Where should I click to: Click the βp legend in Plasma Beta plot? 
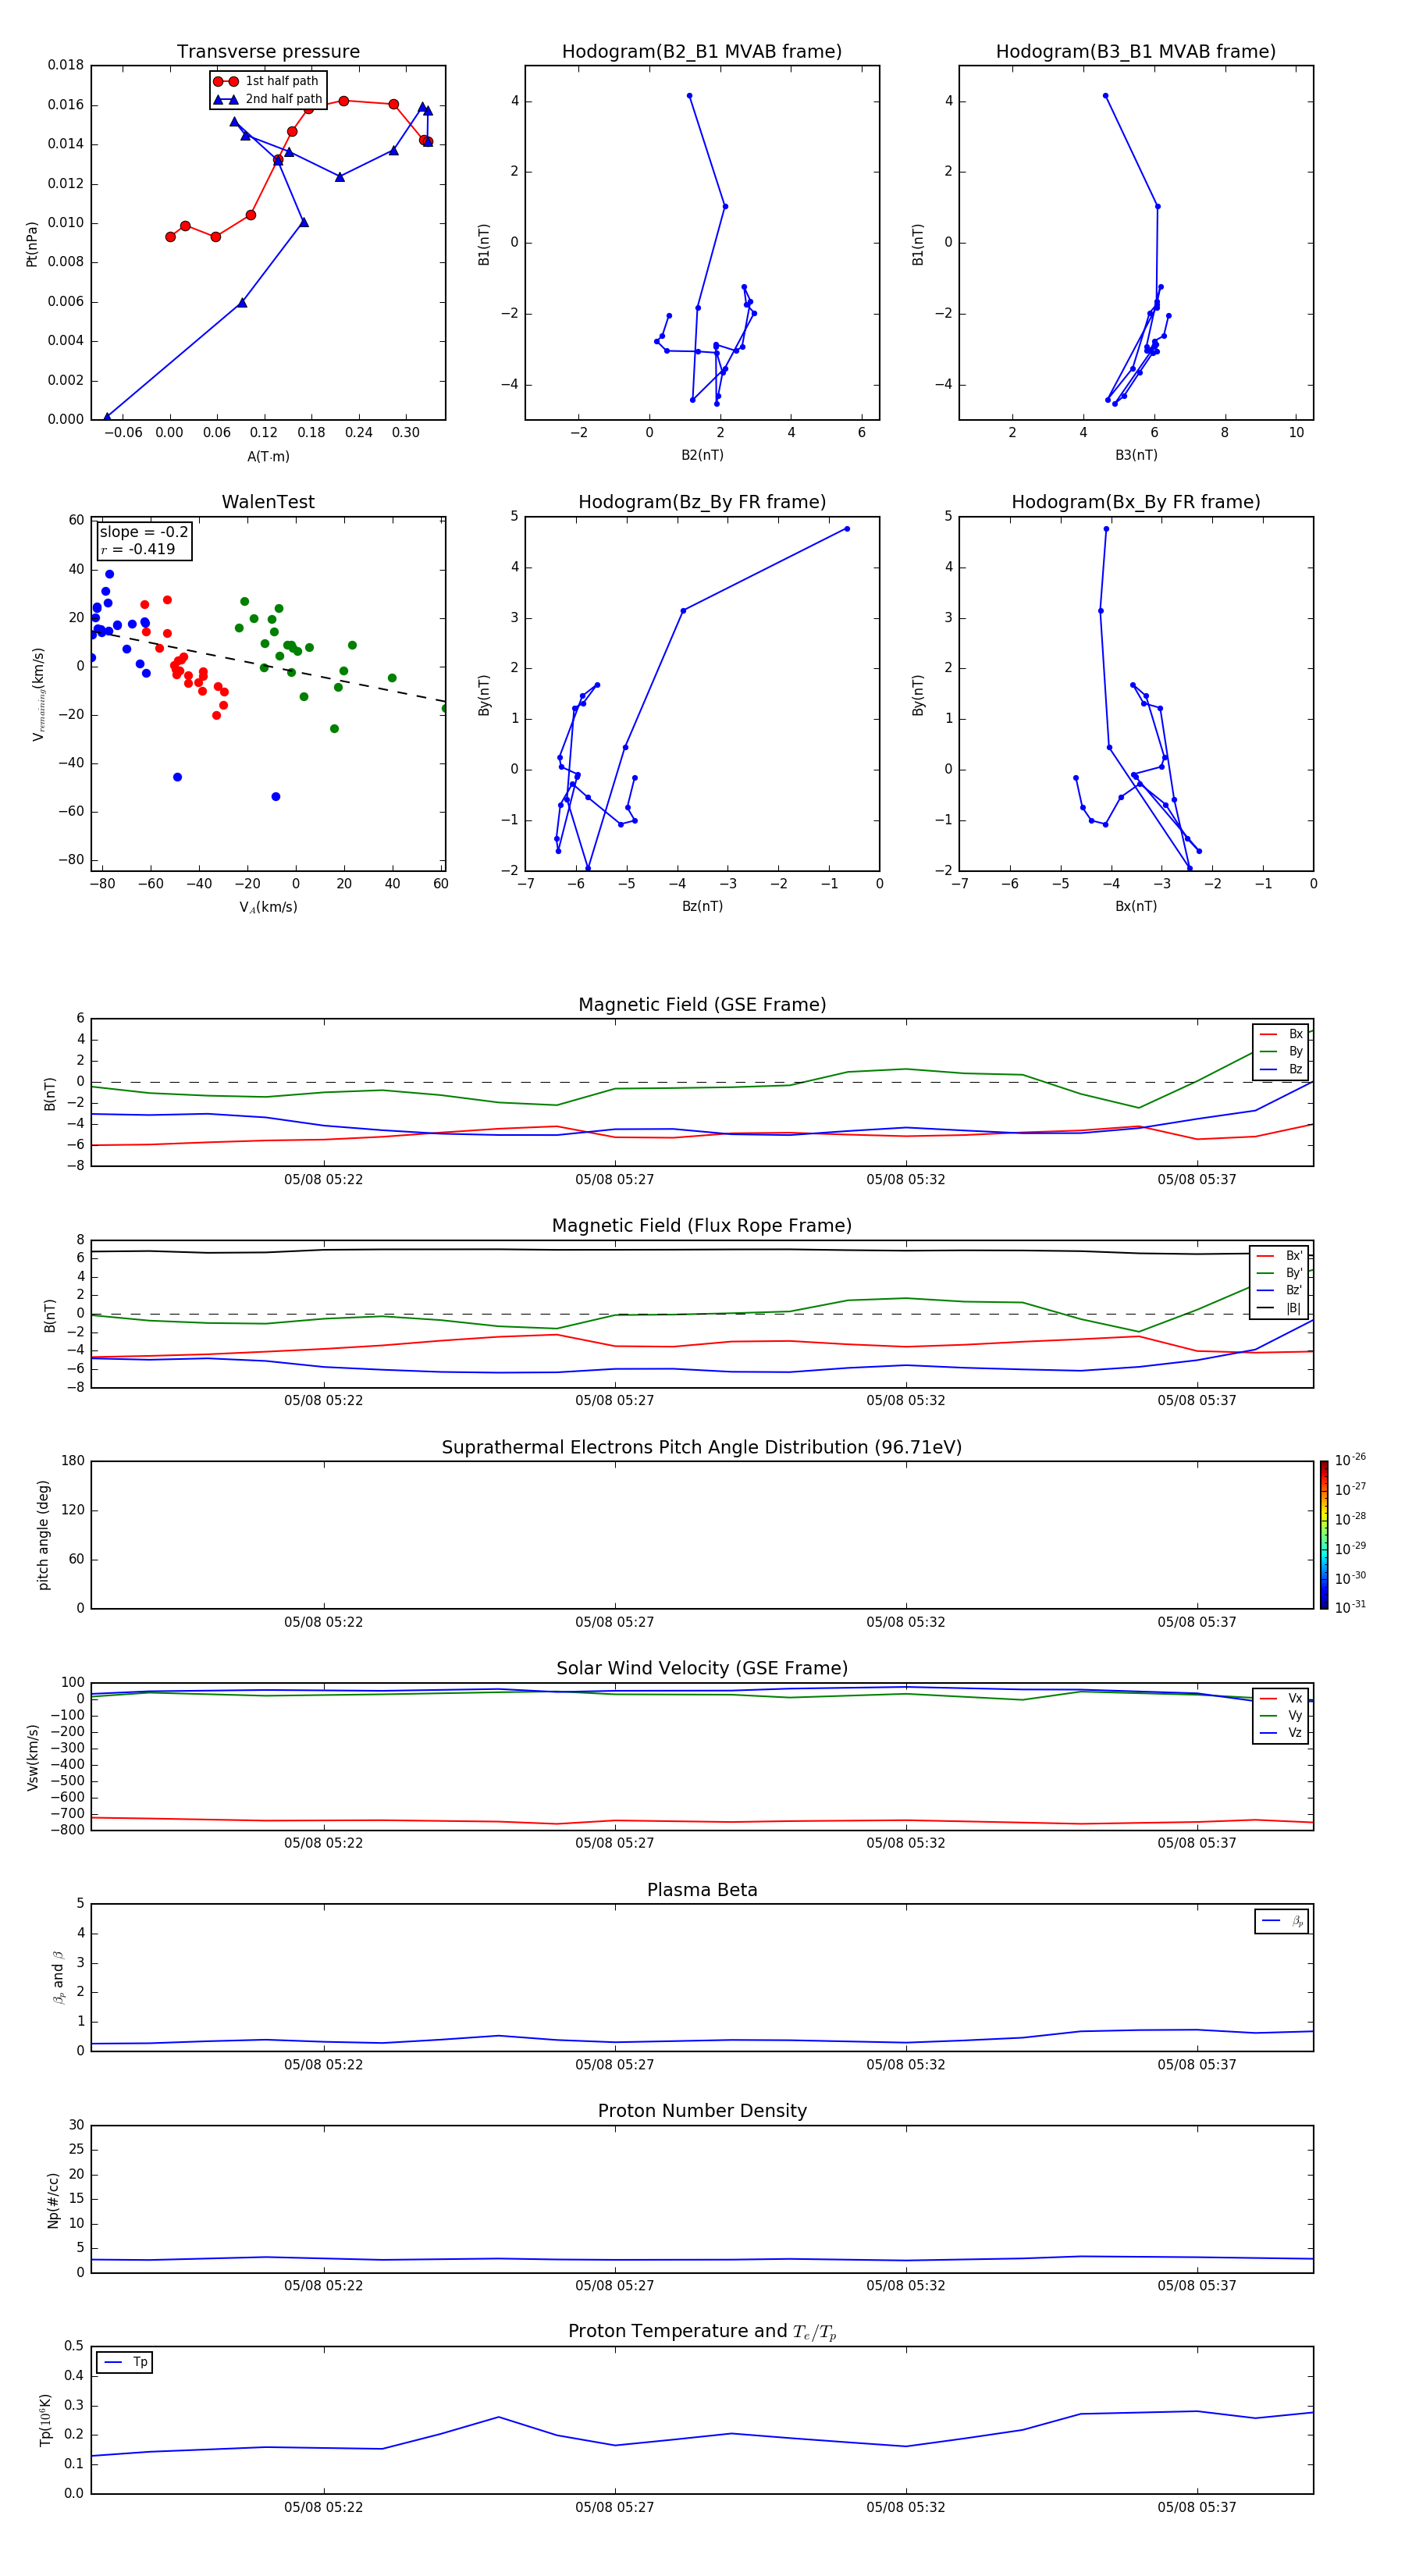[x=1282, y=1921]
